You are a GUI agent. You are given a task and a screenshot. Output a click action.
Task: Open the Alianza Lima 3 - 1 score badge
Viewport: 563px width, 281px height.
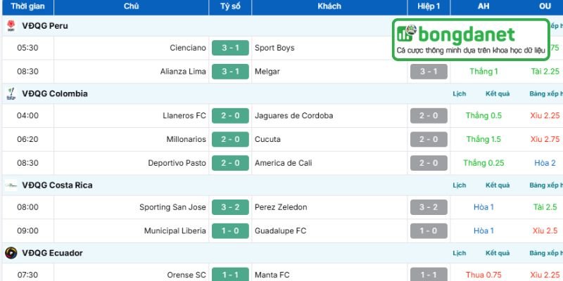coord(230,72)
